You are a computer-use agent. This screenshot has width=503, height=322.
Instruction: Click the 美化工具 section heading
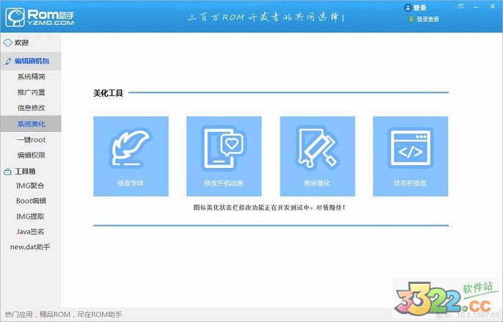108,93
